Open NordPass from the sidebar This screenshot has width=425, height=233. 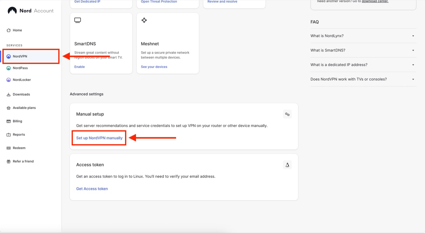20,68
